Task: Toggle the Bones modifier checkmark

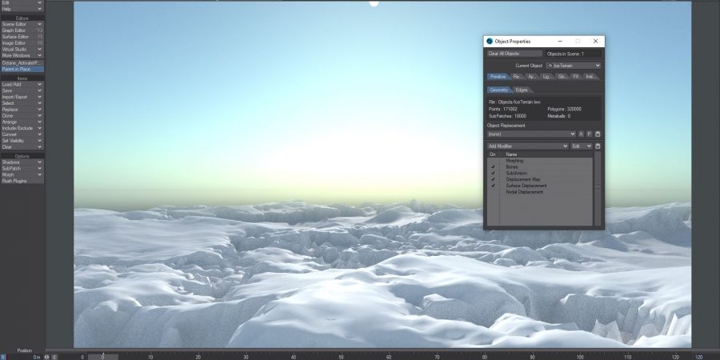Action: coord(493,166)
